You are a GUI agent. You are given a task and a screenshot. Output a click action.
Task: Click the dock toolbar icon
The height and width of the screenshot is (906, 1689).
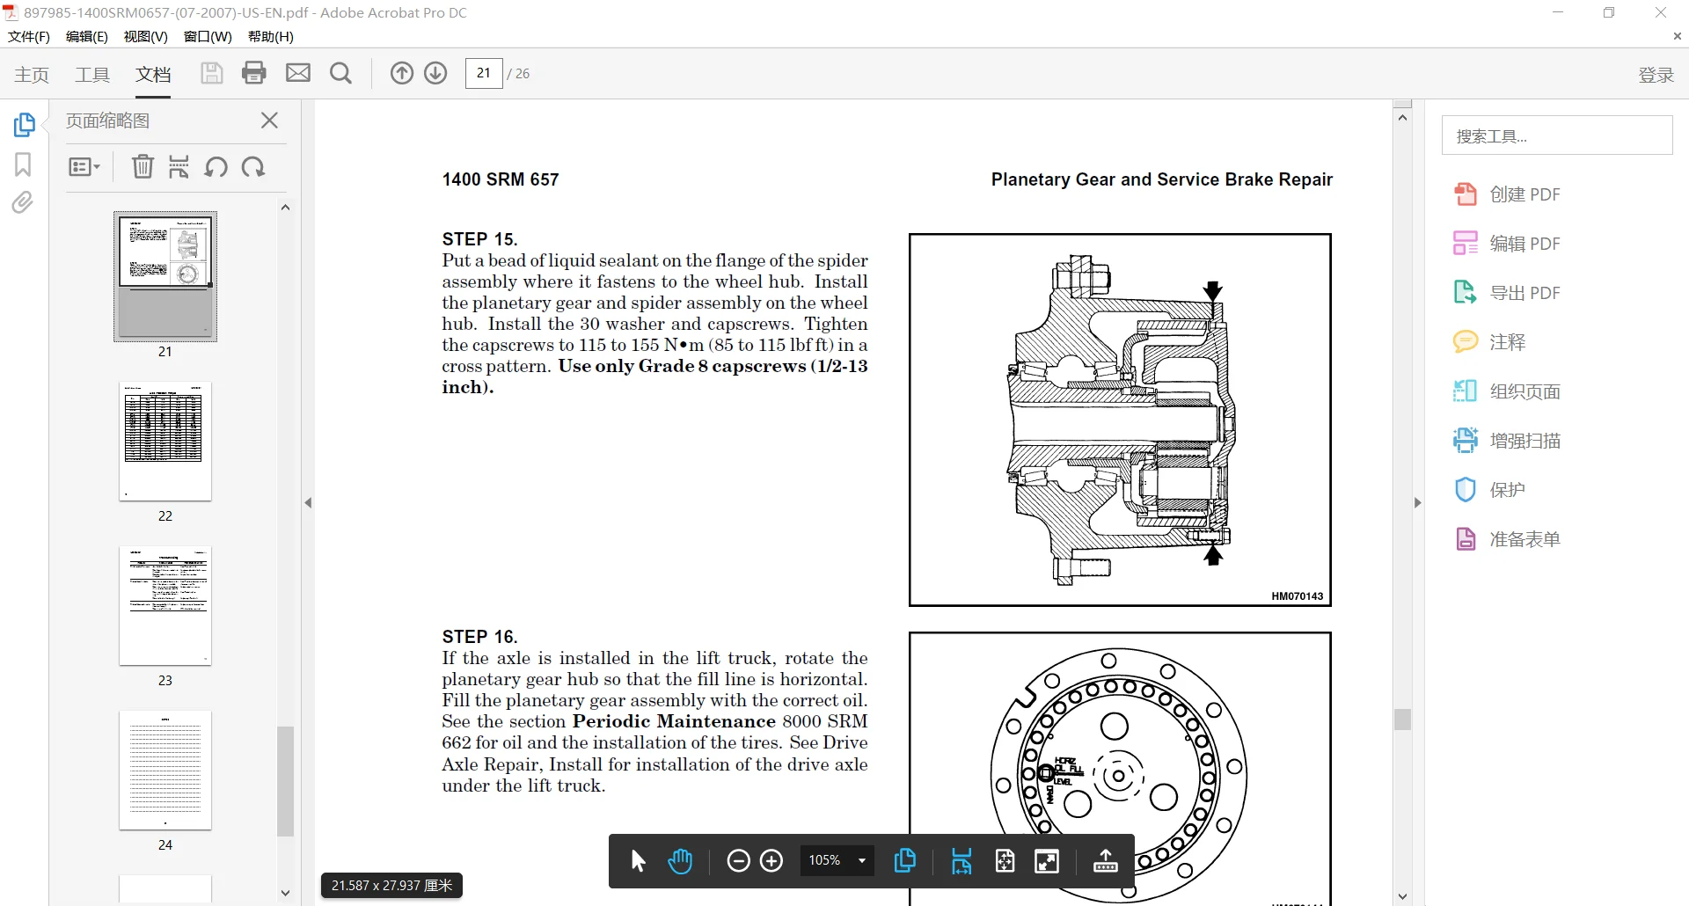(x=1106, y=861)
